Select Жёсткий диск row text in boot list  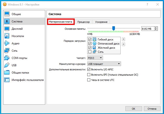(106, 48)
